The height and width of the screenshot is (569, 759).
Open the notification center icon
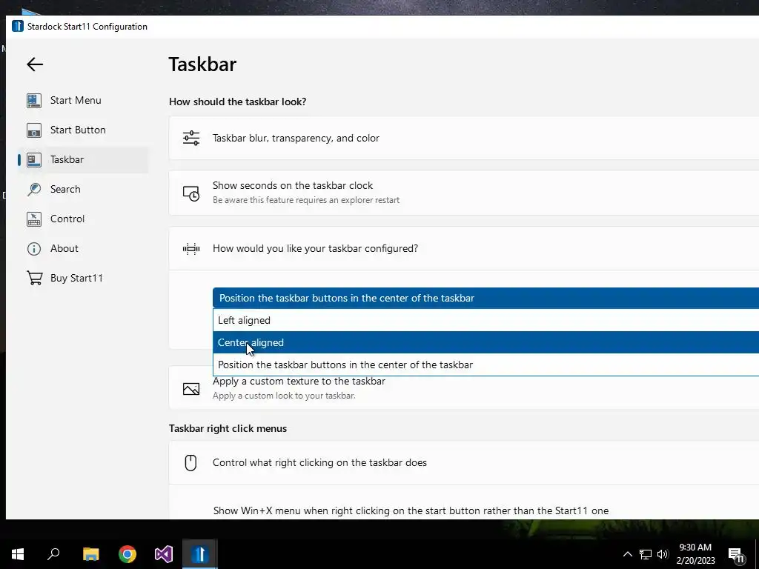coord(736,556)
